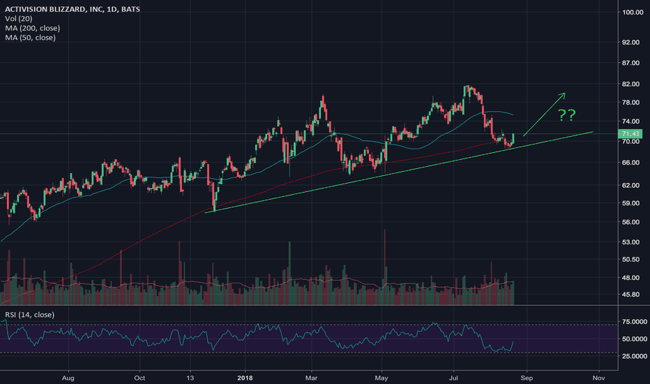Image resolution: width=650 pixels, height=384 pixels.
Task: Click the 70.00 price axis label
Action: click(x=631, y=142)
